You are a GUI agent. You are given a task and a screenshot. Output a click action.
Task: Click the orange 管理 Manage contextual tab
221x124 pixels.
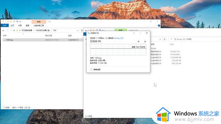pyautogui.click(x=39, y=22)
